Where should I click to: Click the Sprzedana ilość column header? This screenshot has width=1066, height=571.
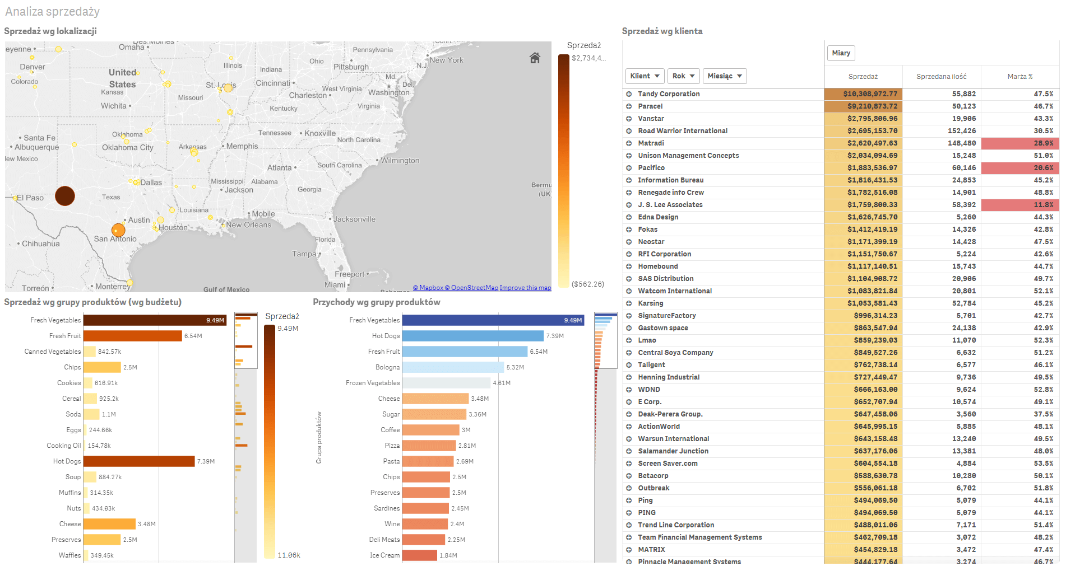coord(942,77)
